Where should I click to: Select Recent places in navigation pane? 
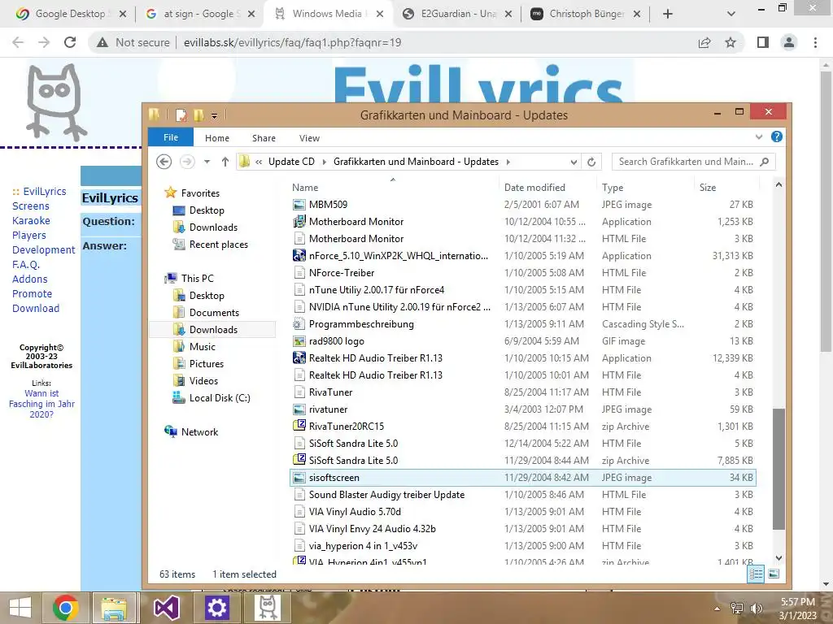(218, 244)
